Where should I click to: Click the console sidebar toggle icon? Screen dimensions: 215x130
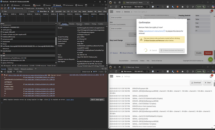(2, 72)
